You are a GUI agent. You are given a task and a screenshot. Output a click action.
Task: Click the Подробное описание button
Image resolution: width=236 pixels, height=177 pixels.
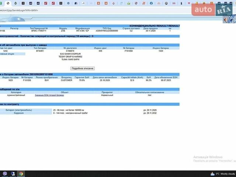point(83,68)
